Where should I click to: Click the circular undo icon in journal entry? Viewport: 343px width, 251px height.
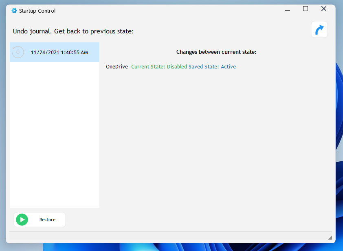pyautogui.click(x=18, y=52)
